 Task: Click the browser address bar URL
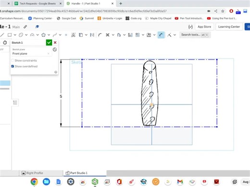(x=83, y=11)
